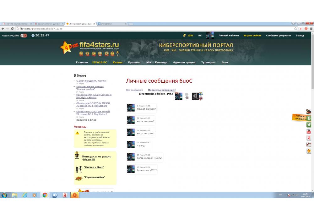This screenshot has height=220, width=314.
Task: Toggle the 4Stars radio play switch
Action: (x=24, y=36)
